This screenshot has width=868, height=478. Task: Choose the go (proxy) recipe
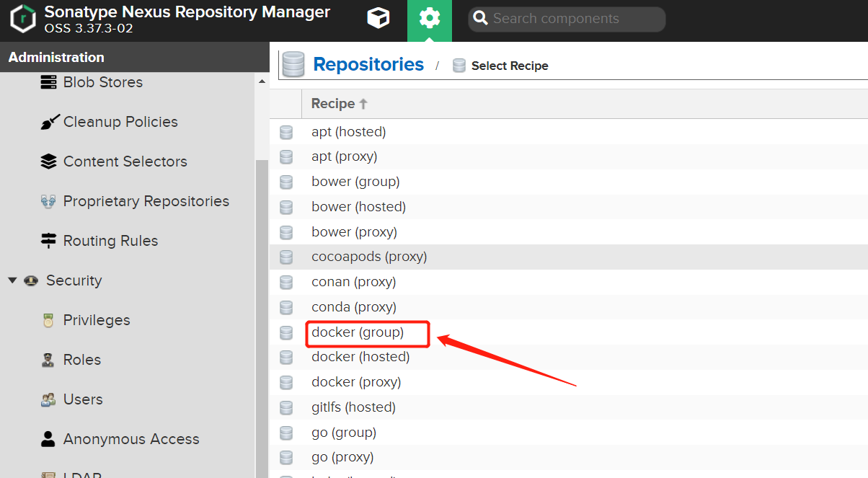pyautogui.click(x=342, y=457)
